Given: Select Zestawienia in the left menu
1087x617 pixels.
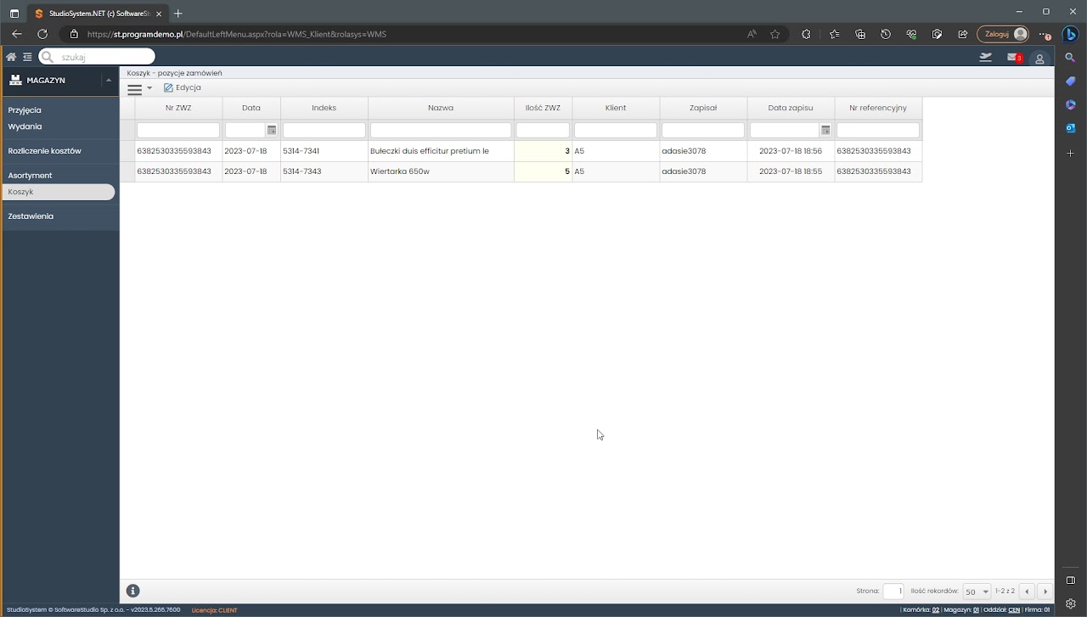Looking at the screenshot, I should pos(31,216).
